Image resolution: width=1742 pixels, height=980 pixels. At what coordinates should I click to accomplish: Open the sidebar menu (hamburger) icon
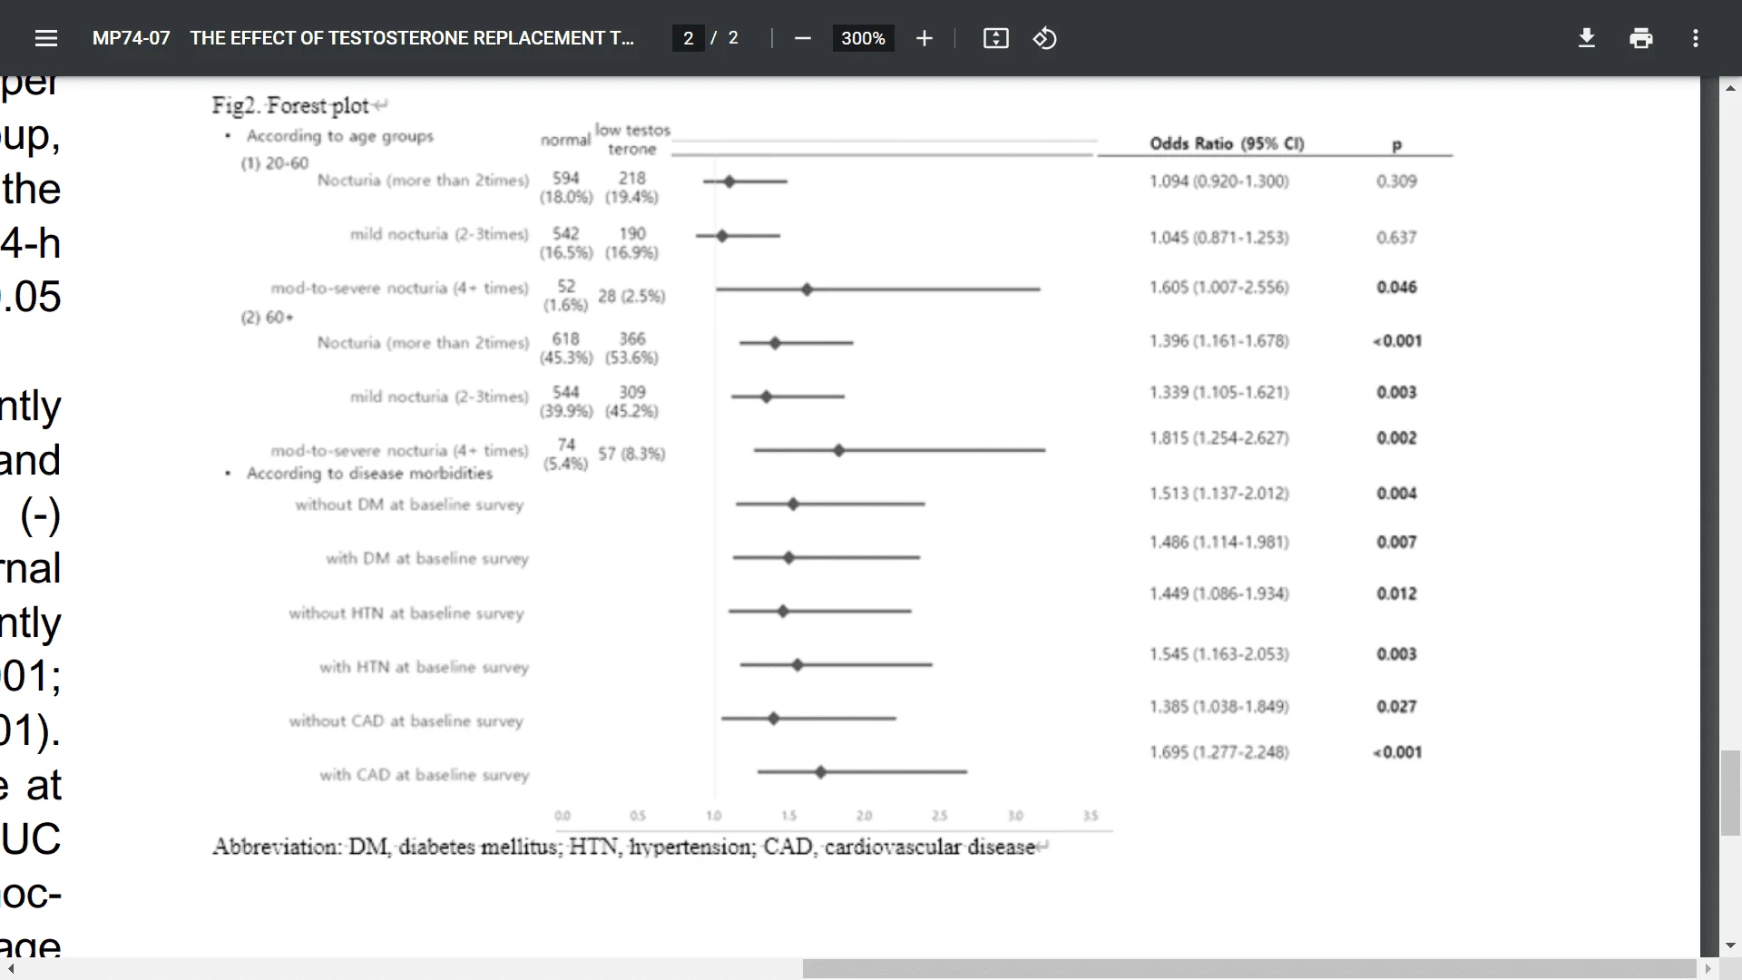(x=46, y=38)
